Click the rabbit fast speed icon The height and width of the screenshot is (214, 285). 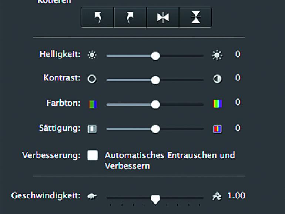click(x=217, y=196)
